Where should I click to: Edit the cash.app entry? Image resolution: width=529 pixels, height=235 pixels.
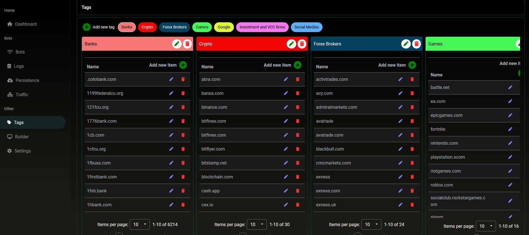[x=286, y=191]
